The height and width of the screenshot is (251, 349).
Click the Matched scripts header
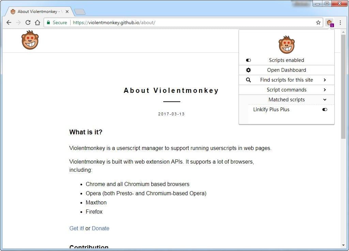286,100
